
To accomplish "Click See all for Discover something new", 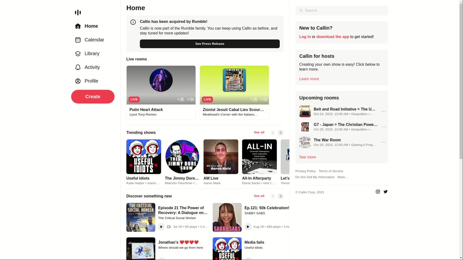I will [259, 196].
